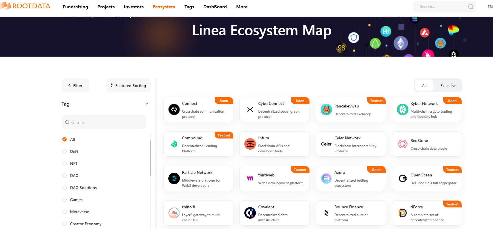
Task: Open the Projects menu
Action: click(x=106, y=7)
